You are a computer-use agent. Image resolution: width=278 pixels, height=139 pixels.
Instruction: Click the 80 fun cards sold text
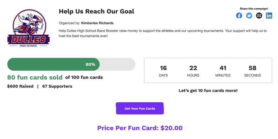coord(35,77)
